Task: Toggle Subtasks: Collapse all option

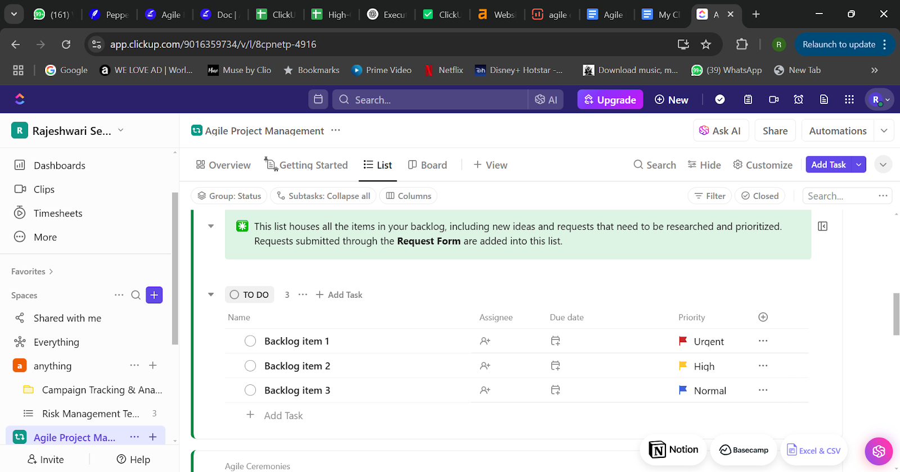Action: 323,196
